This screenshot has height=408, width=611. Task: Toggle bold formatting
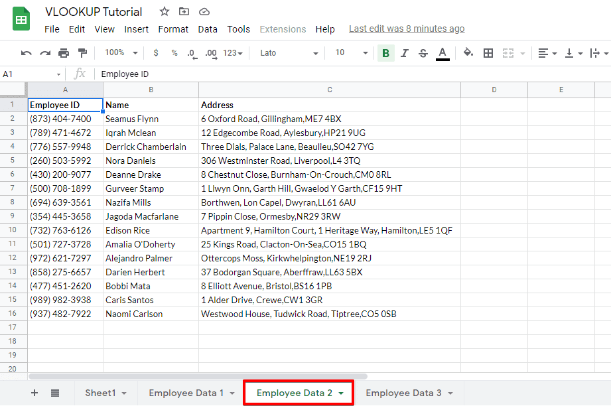385,52
